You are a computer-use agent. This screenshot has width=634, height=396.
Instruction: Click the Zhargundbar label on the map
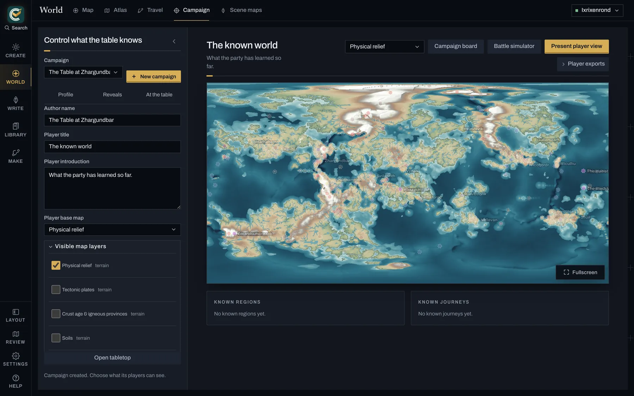coord(337,161)
